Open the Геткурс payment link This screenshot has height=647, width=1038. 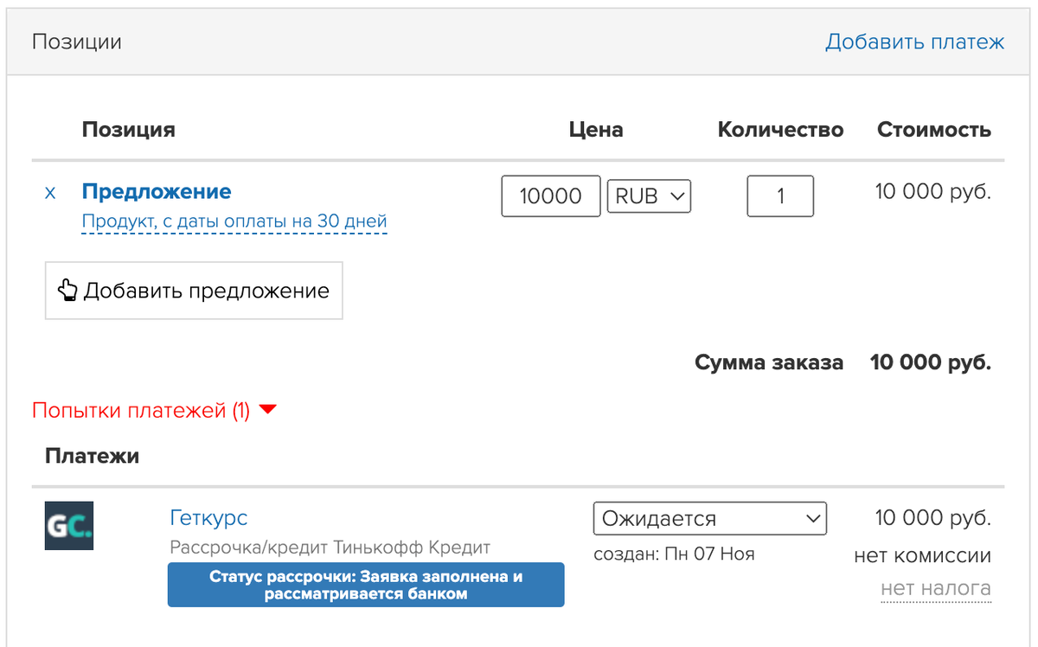tap(208, 517)
